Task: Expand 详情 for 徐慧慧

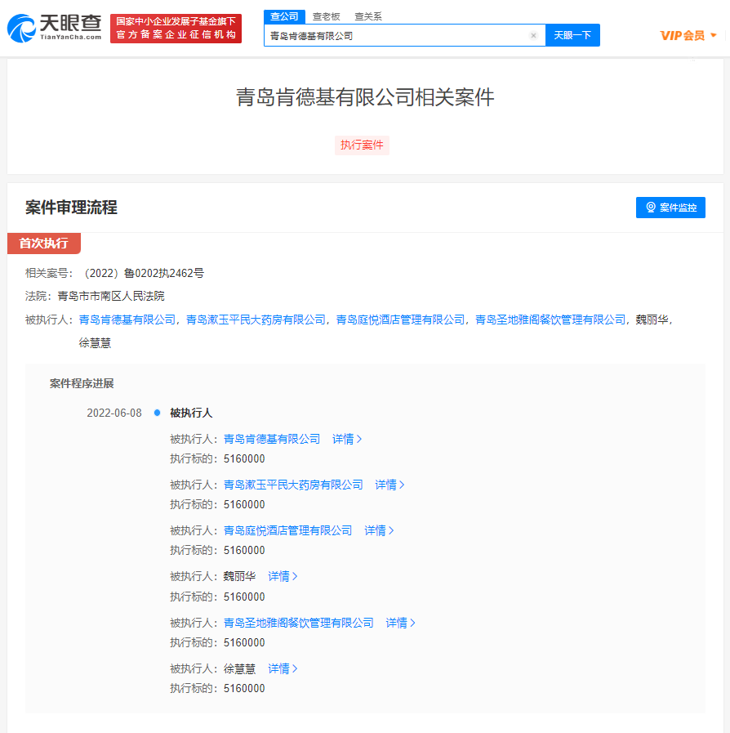Action: click(x=283, y=668)
